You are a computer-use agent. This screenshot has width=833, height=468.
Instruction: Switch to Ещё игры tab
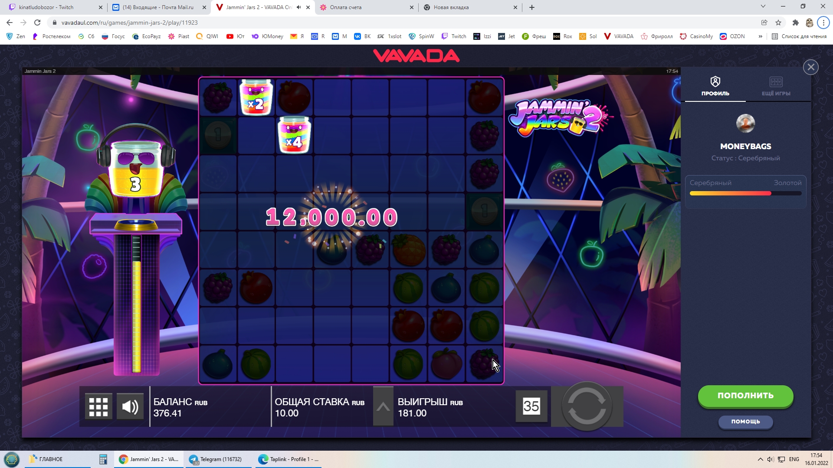pyautogui.click(x=776, y=86)
